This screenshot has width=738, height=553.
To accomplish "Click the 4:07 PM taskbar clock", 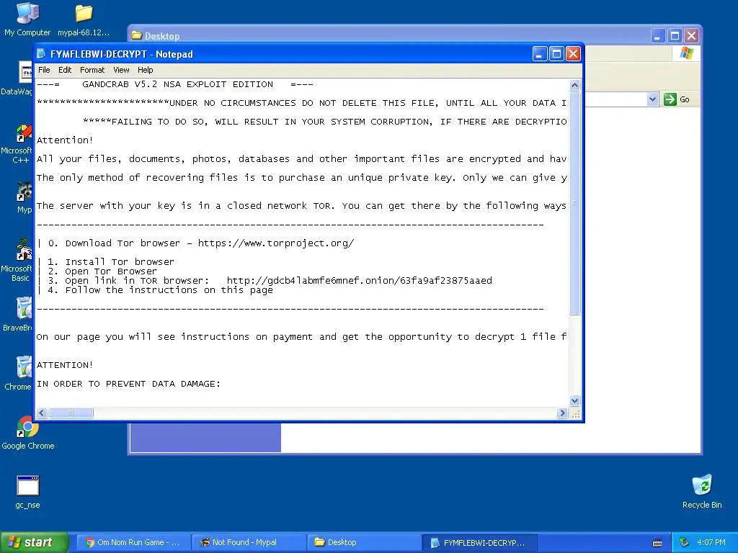I will pos(711,543).
